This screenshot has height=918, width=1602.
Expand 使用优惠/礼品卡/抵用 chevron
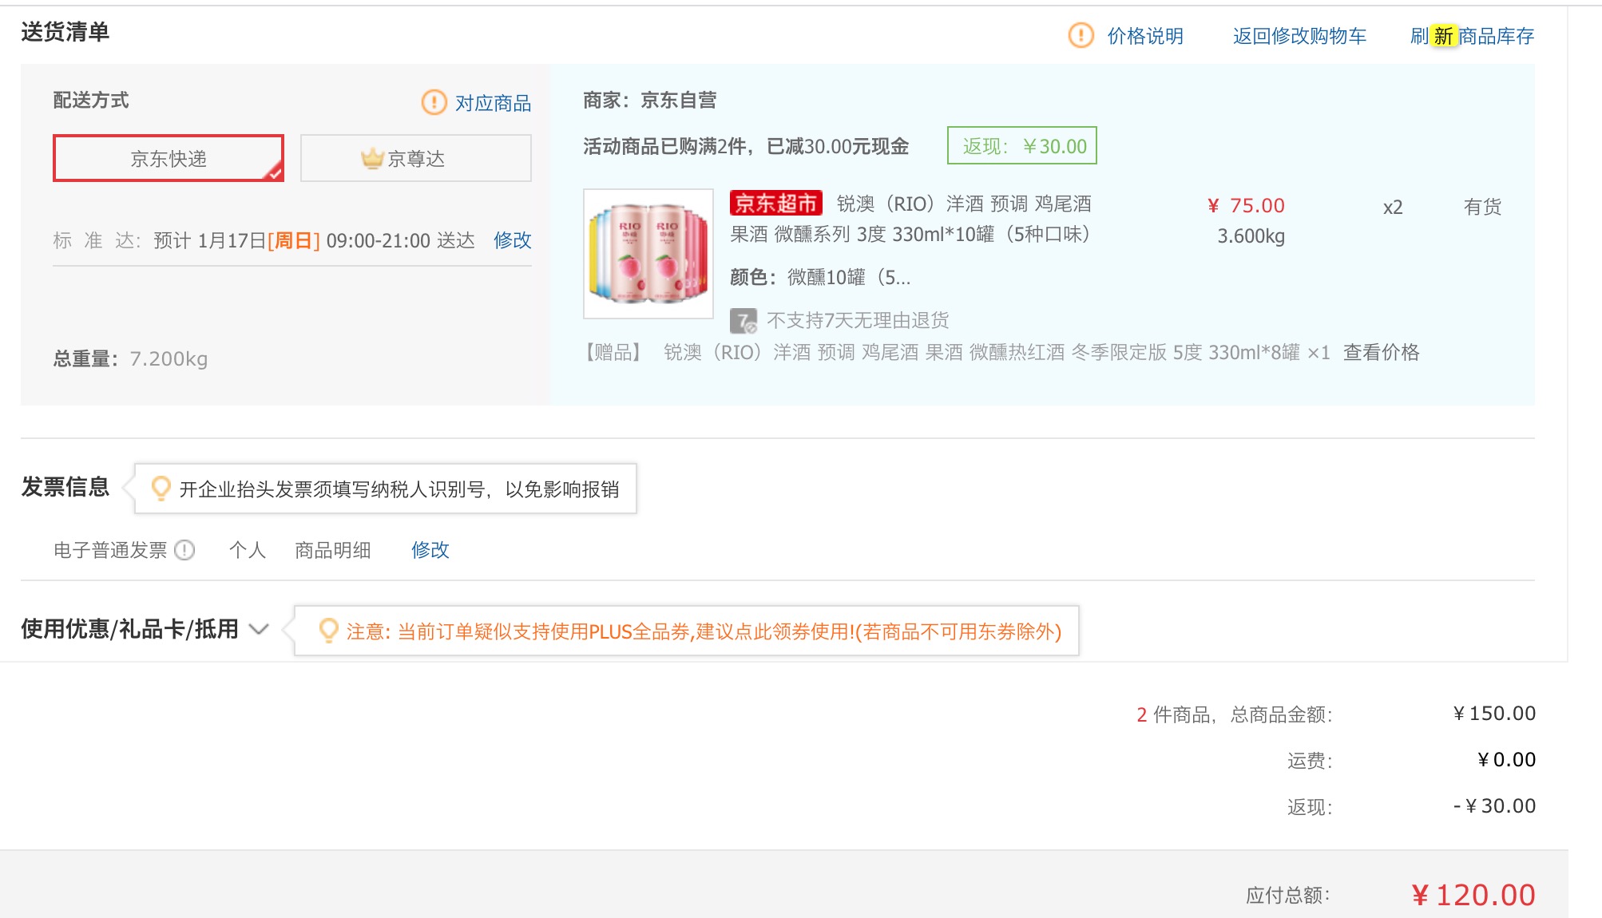coord(258,629)
